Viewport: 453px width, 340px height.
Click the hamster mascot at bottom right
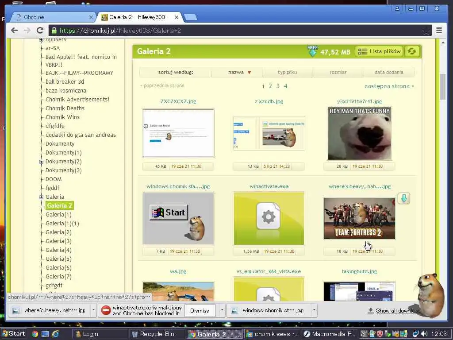click(x=430, y=295)
